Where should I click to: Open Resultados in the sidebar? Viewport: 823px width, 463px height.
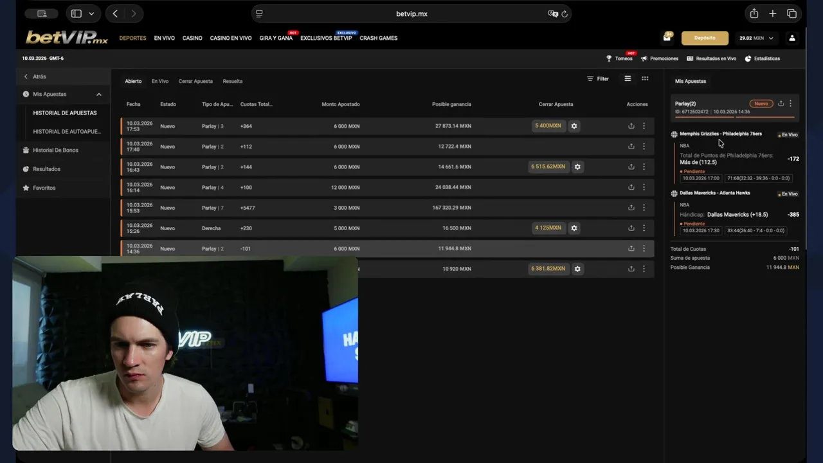pos(46,169)
